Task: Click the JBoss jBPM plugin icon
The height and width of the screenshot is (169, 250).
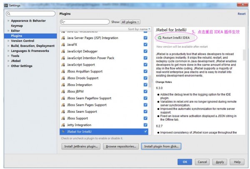Action: (x=63, y=91)
